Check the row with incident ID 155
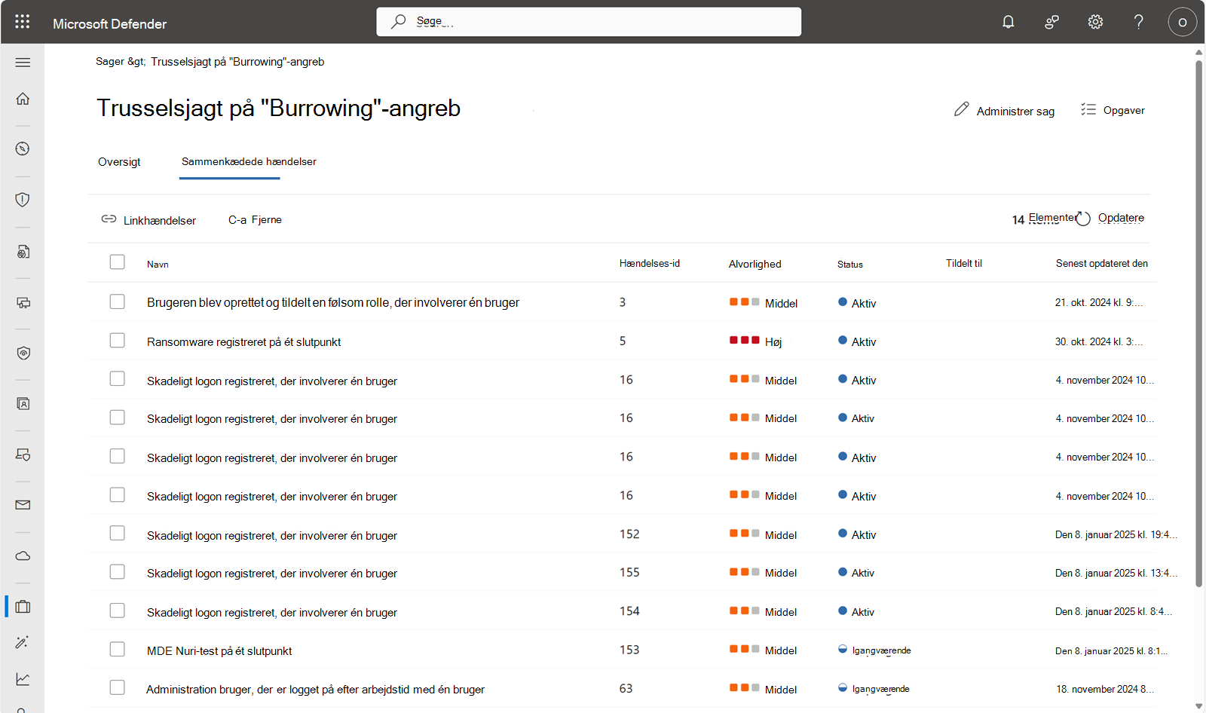1206x713 pixels. pyautogui.click(x=117, y=571)
